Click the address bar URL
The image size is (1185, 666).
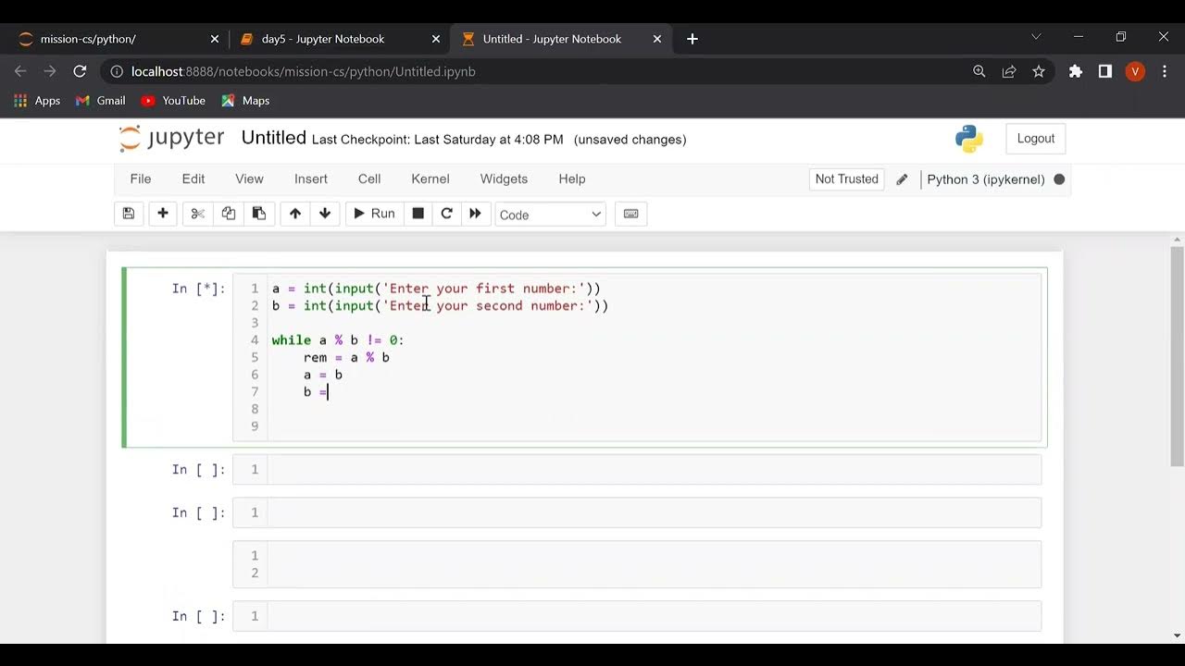click(x=304, y=71)
